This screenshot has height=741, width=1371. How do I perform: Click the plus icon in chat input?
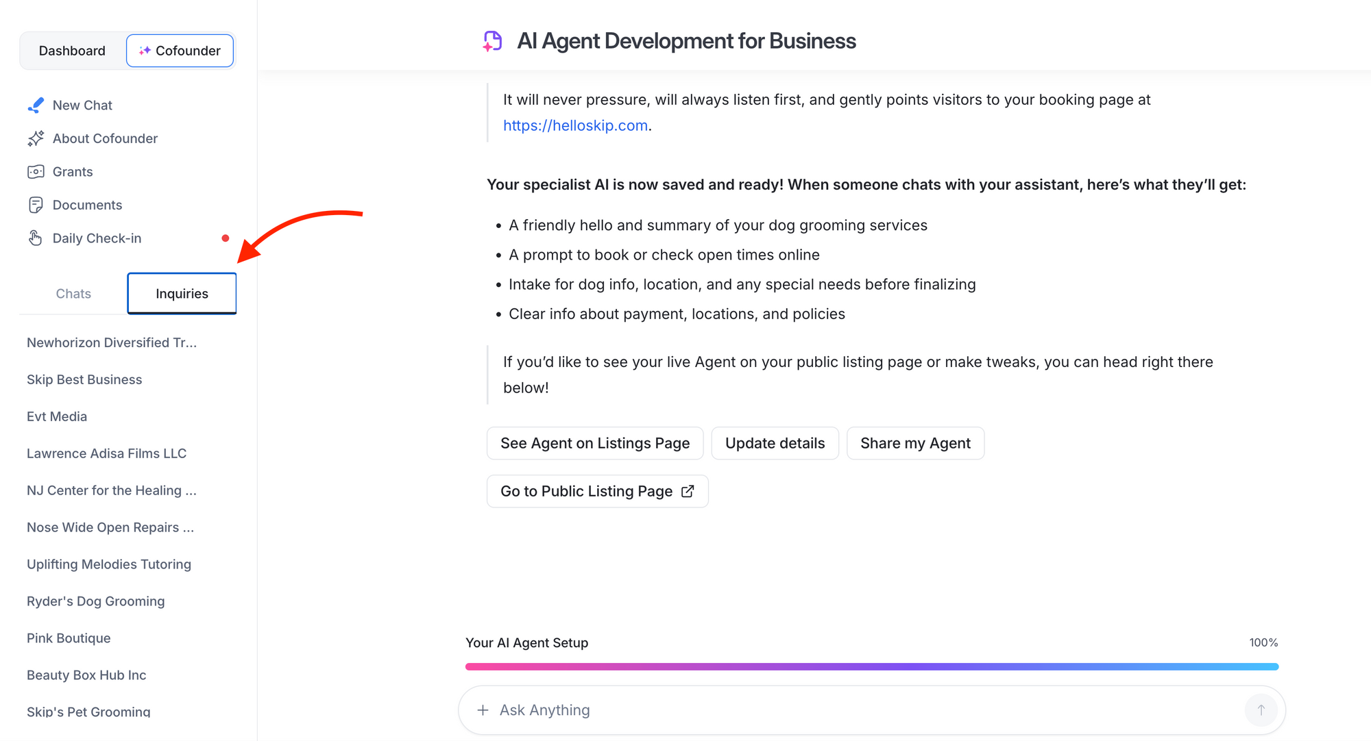pos(483,710)
